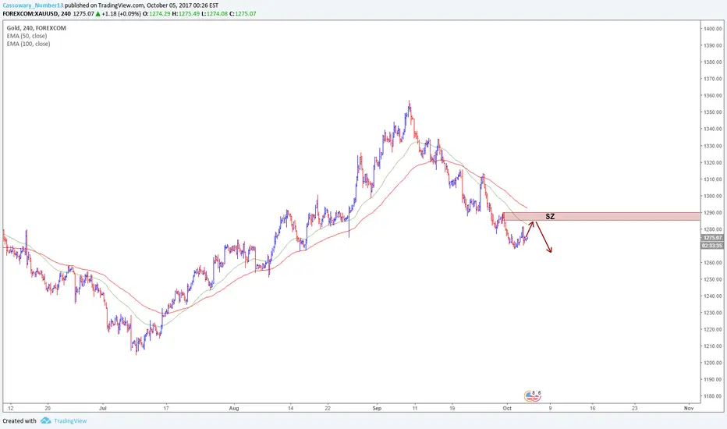Click the 1370.00 price axis label
This screenshot has height=429, width=727.
point(713,79)
